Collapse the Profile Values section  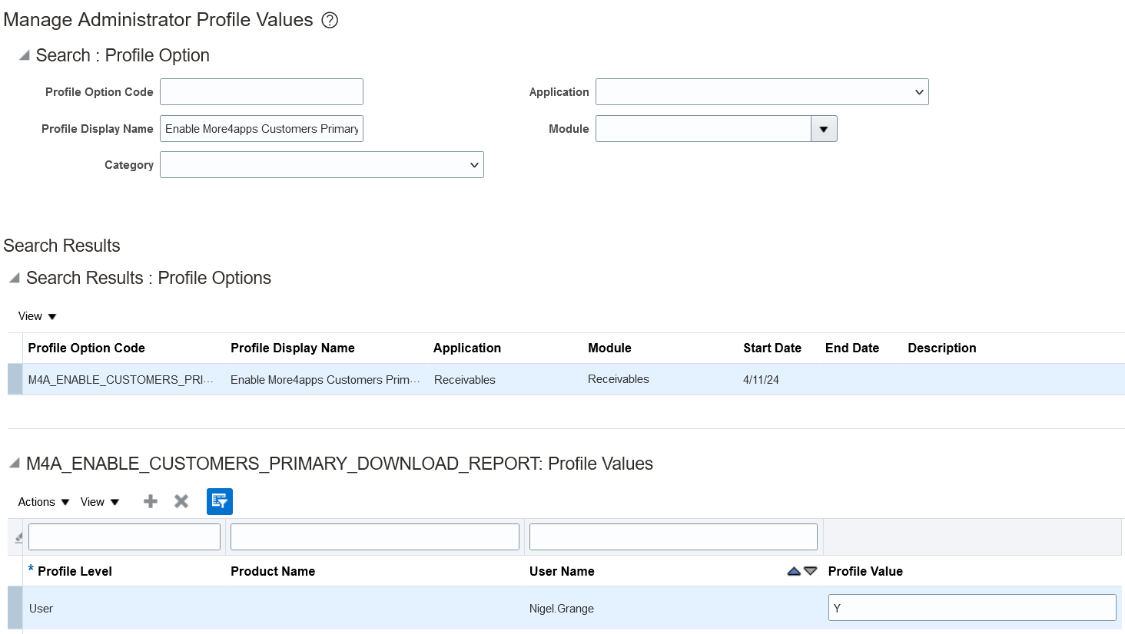14,464
